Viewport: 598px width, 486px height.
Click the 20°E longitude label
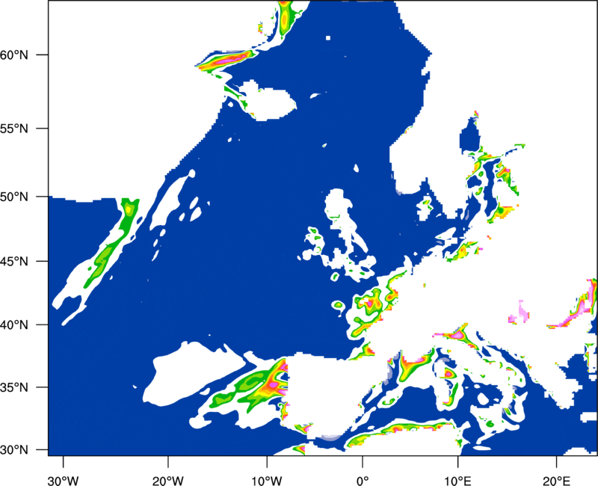point(555,481)
